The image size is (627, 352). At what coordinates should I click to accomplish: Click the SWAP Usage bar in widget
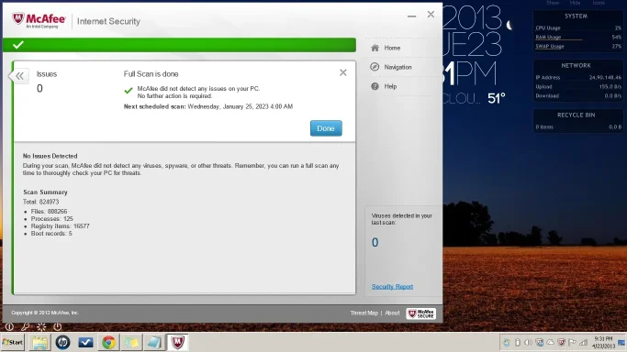[578, 47]
